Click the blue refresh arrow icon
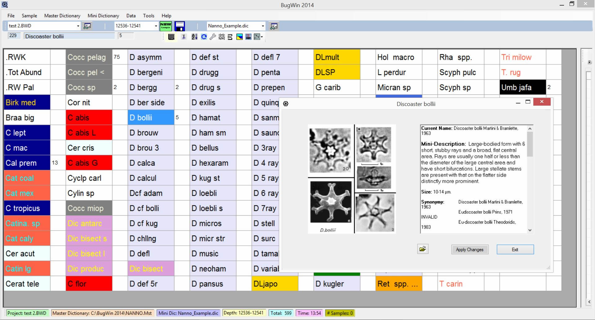This screenshot has height=320, width=595. [204, 37]
